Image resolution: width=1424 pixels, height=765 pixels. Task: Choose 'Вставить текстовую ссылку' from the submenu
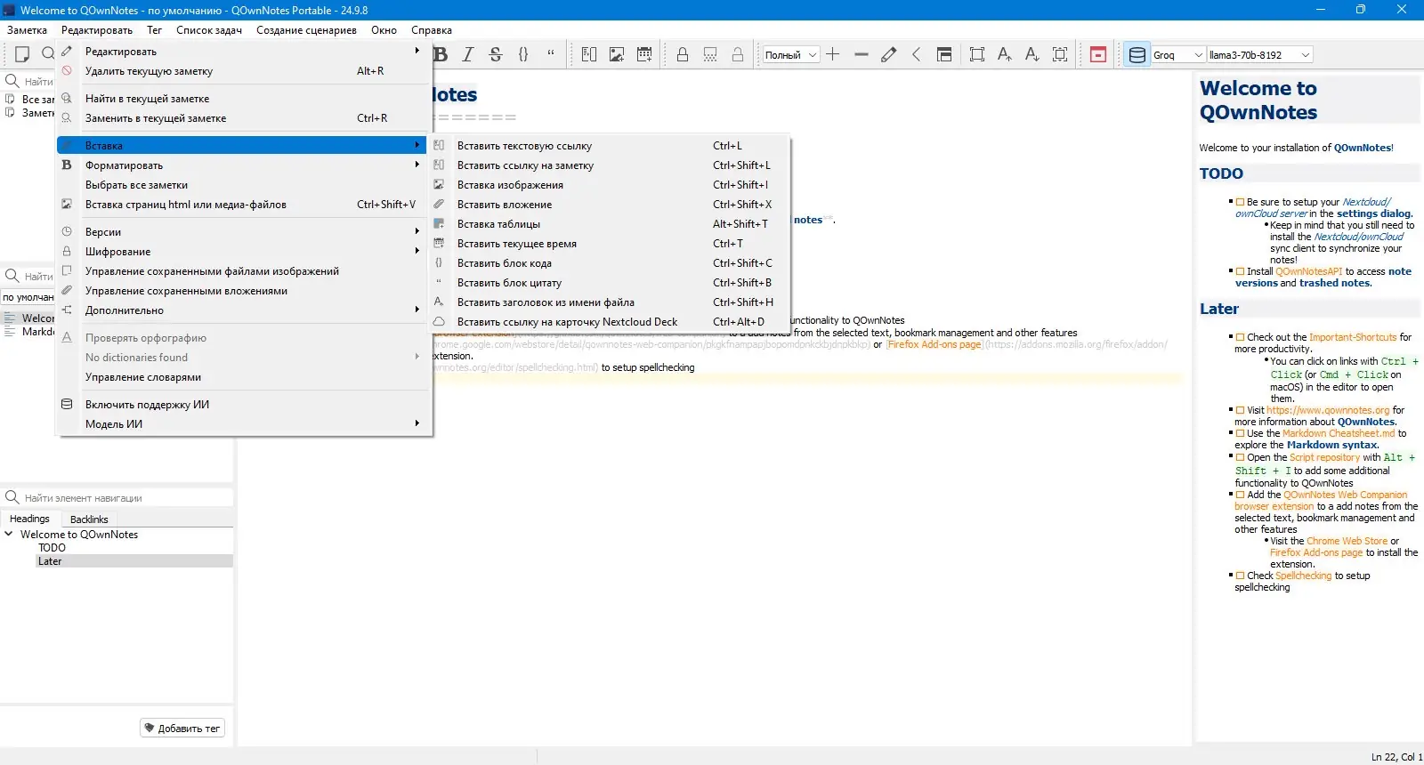point(610,146)
